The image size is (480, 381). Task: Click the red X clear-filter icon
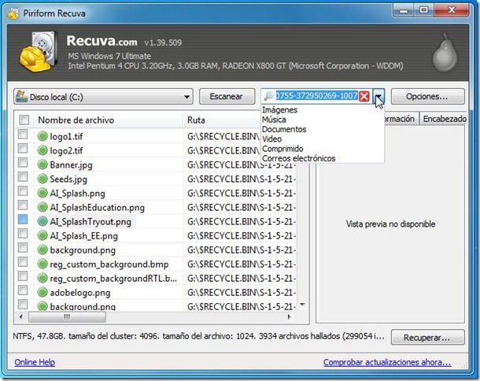coord(364,97)
